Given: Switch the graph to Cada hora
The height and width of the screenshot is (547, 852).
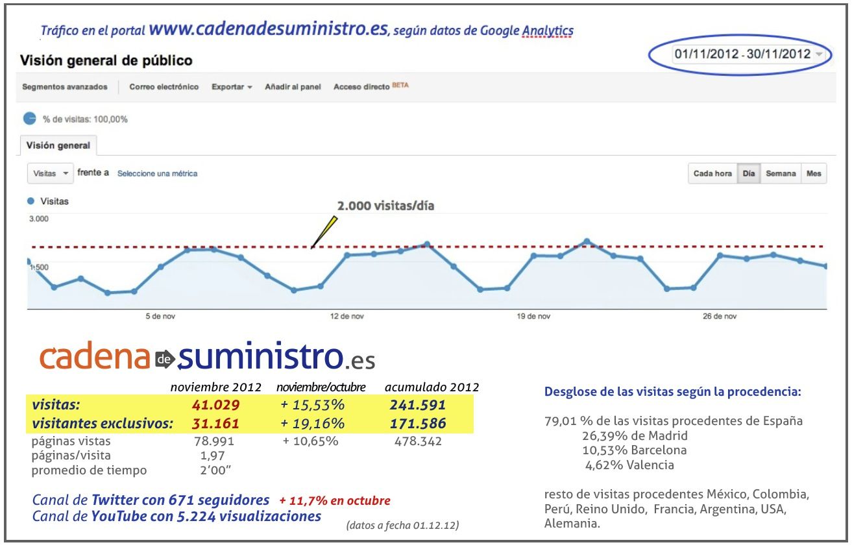Looking at the screenshot, I should click(x=712, y=174).
